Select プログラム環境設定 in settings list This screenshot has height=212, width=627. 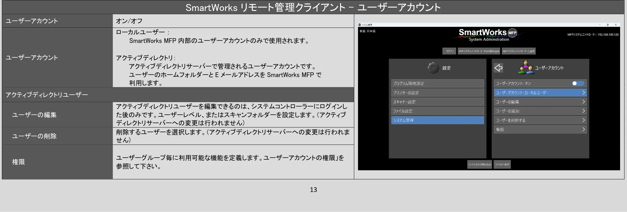point(437,83)
